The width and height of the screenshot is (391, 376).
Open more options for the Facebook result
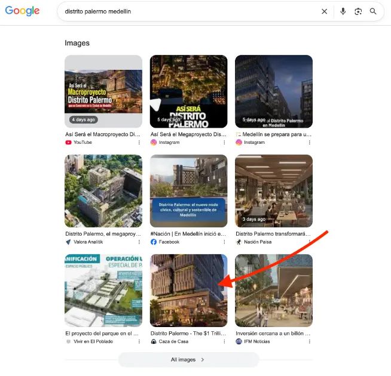[224, 242]
